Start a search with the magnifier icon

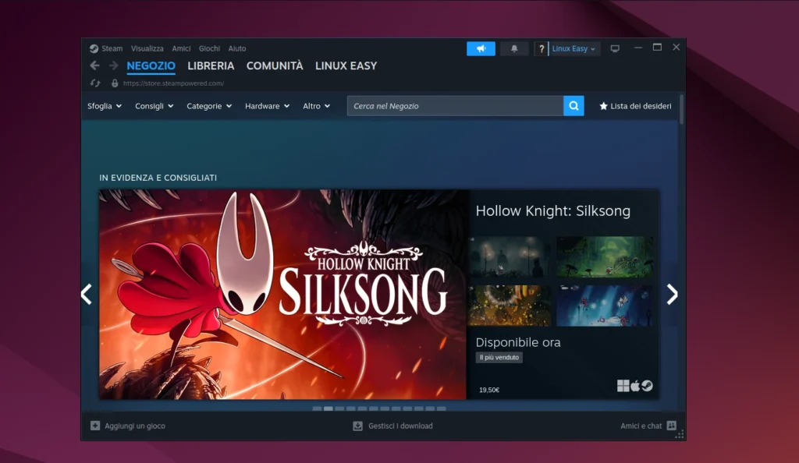pyautogui.click(x=574, y=105)
